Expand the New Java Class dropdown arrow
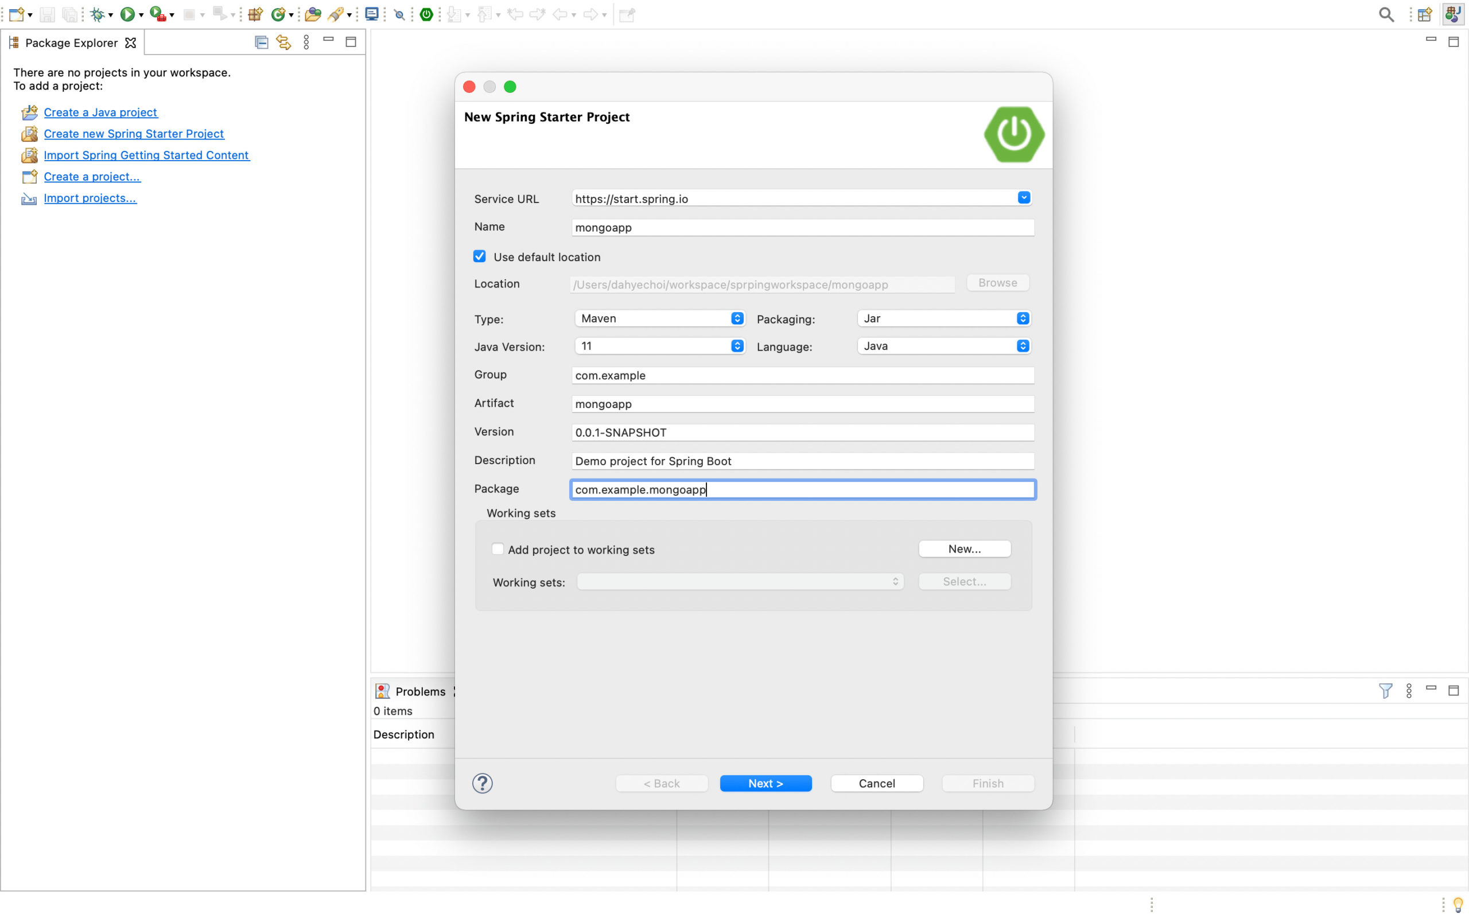Viewport: 1469px width, 918px height. pos(292,15)
